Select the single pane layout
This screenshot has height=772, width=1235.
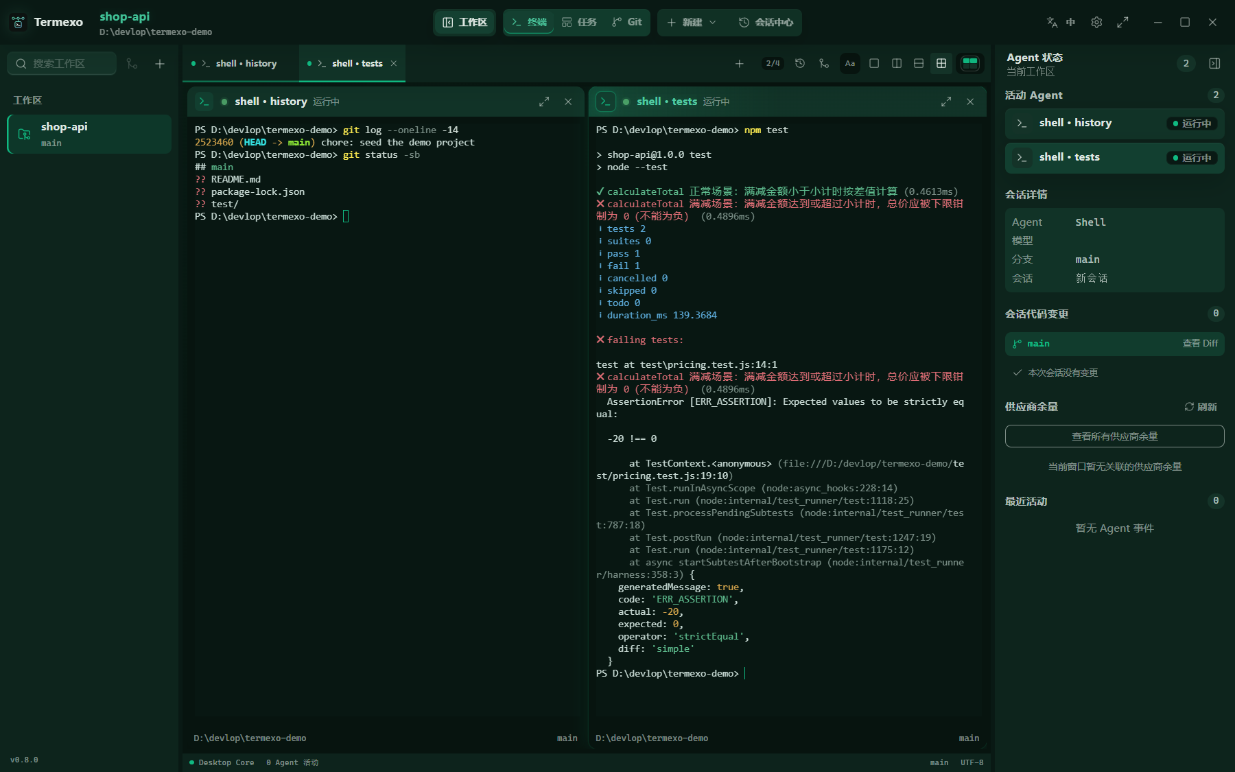point(874,63)
